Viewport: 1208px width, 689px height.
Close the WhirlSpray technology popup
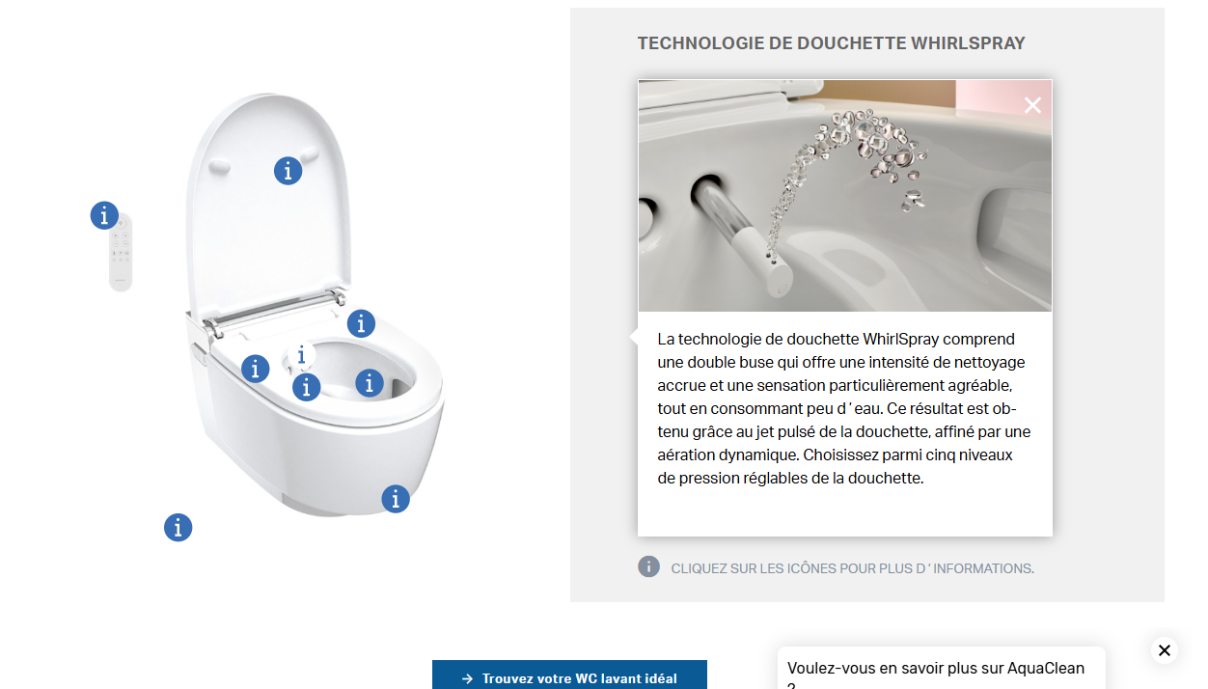click(x=1032, y=105)
